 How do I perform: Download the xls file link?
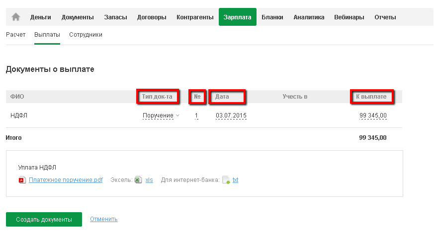coord(149,180)
